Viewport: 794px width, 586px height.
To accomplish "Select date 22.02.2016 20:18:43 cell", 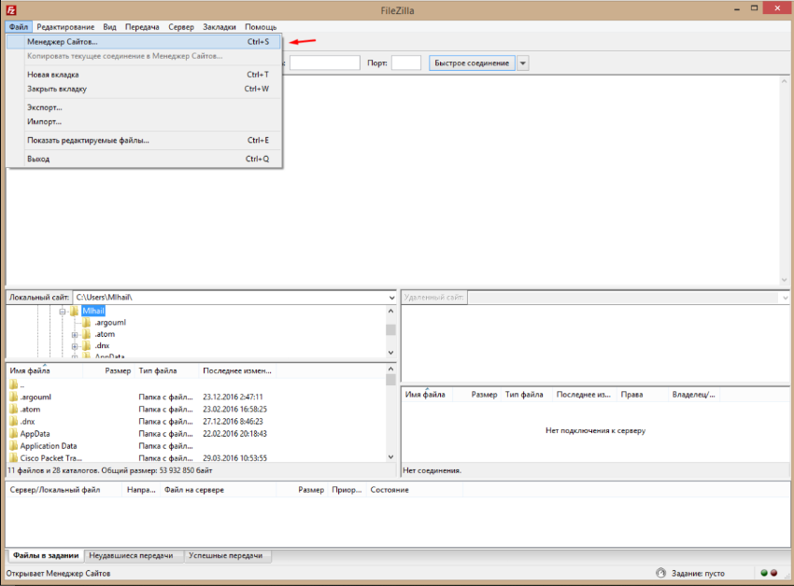I will [x=235, y=434].
